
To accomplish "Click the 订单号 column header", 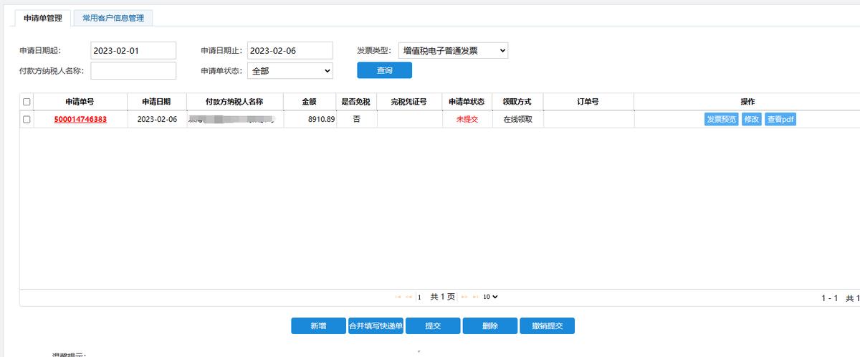I will [x=588, y=102].
